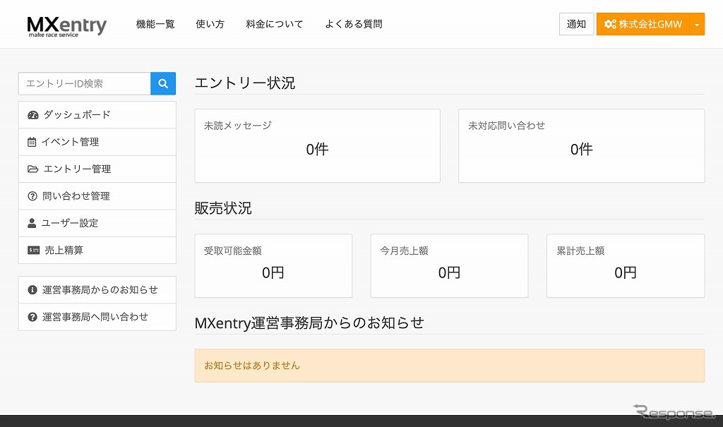The image size is (723, 427).
Task: Click the money icon for 売上精算
Action: pyautogui.click(x=33, y=251)
